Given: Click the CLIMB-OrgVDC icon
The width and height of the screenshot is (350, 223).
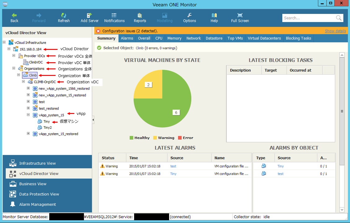Looking at the screenshot, I should (x=30, y=82).
